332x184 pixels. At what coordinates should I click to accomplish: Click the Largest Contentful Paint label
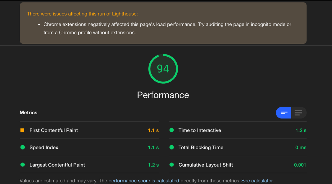click(x=57, y=165)
